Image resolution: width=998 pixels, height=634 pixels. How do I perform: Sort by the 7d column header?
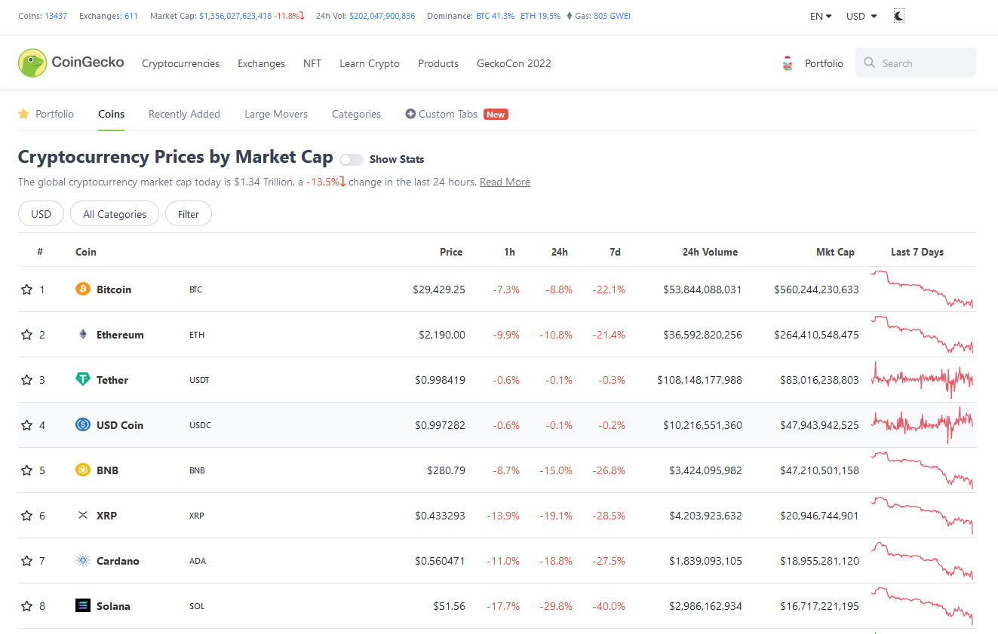tap(615, 252)
